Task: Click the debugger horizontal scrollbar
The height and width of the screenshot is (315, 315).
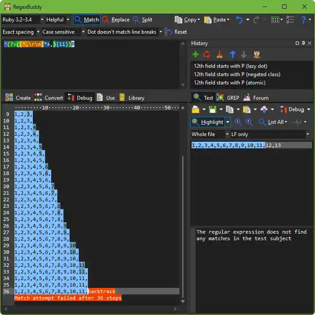Action: (91, 308)
